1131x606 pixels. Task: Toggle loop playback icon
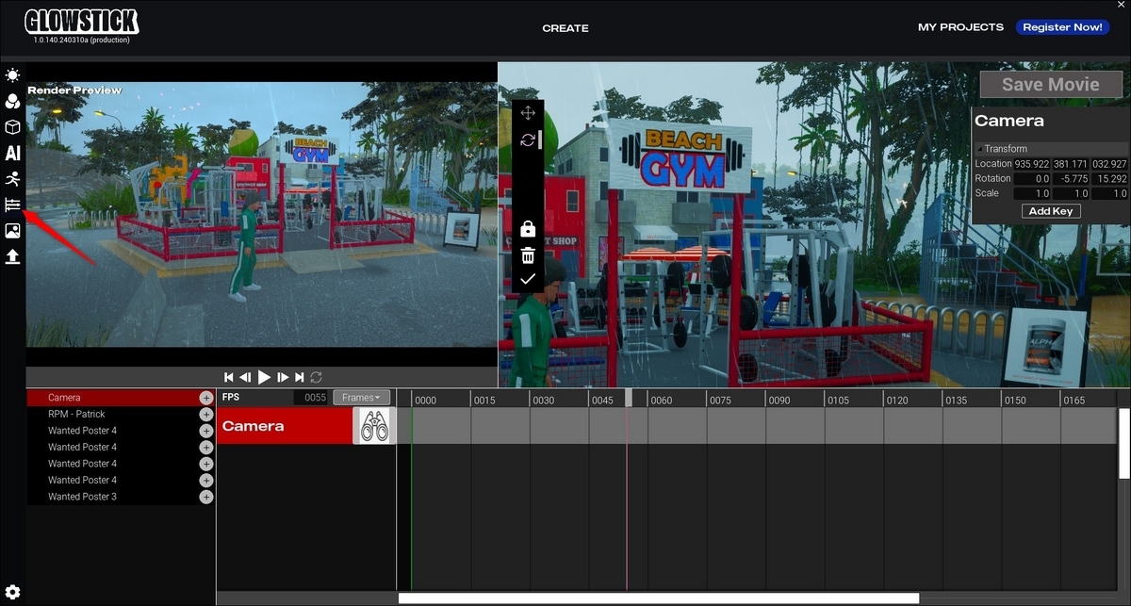(x=316, y=377)
